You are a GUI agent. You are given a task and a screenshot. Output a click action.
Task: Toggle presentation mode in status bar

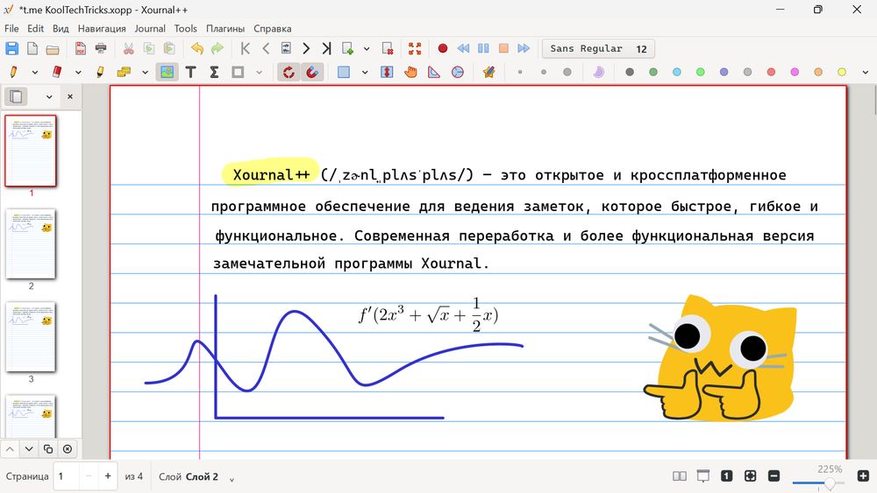pos(703,475)
